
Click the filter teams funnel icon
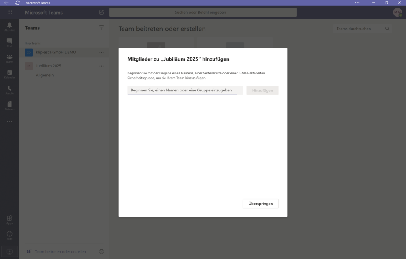pos(101,27)
